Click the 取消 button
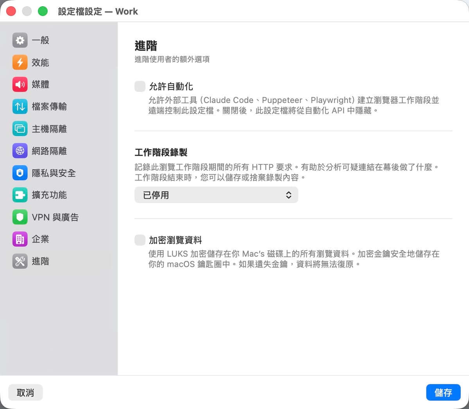 click(25, 393)
